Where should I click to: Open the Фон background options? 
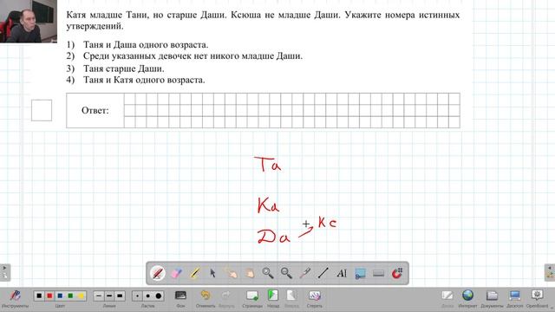click(180, 298)
